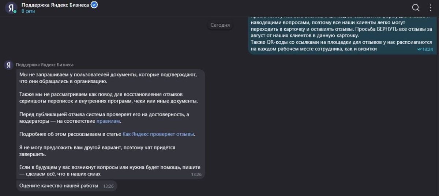This screenshot has width=439, height=196.
Task: Open the search in chat magnifier icon
Action: click(x=416, y=8)
